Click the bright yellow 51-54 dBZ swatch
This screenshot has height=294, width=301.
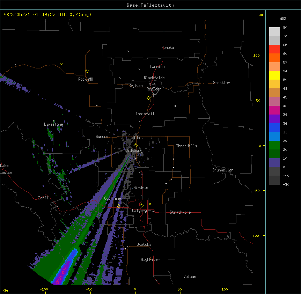274,75
